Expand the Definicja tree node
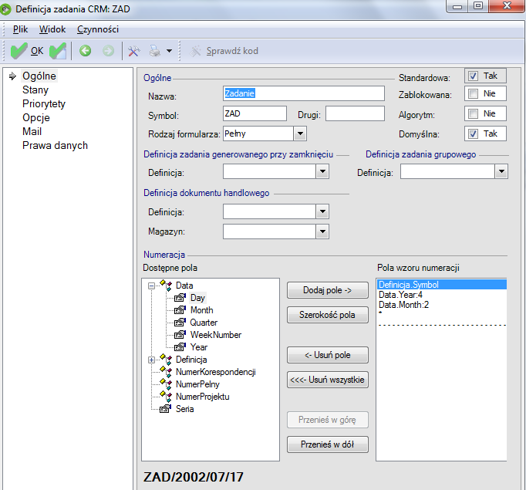Viewport: 526px width, 490px height. [x=152, y=360]
